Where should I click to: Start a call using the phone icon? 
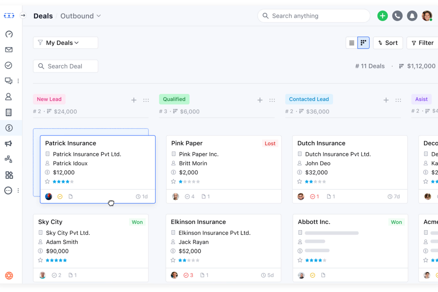397,16
